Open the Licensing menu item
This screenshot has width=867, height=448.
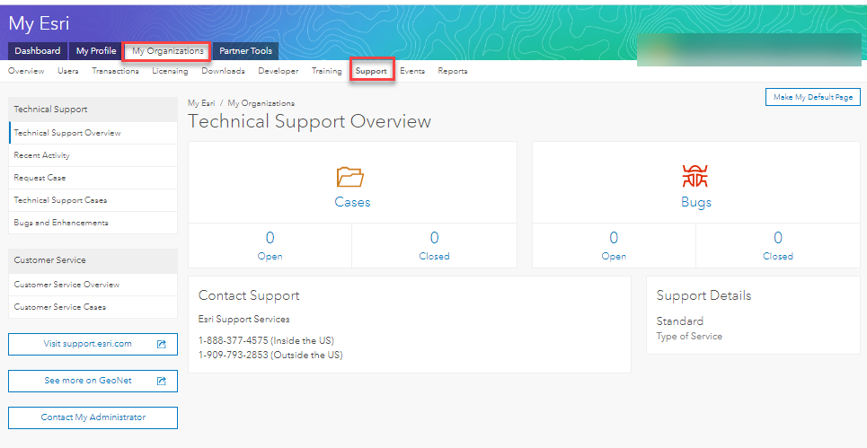pos(170,71)
